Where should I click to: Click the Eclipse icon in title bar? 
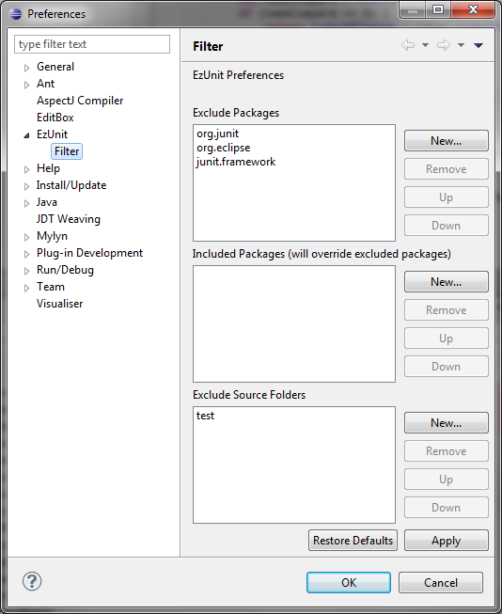coord(15,14)
